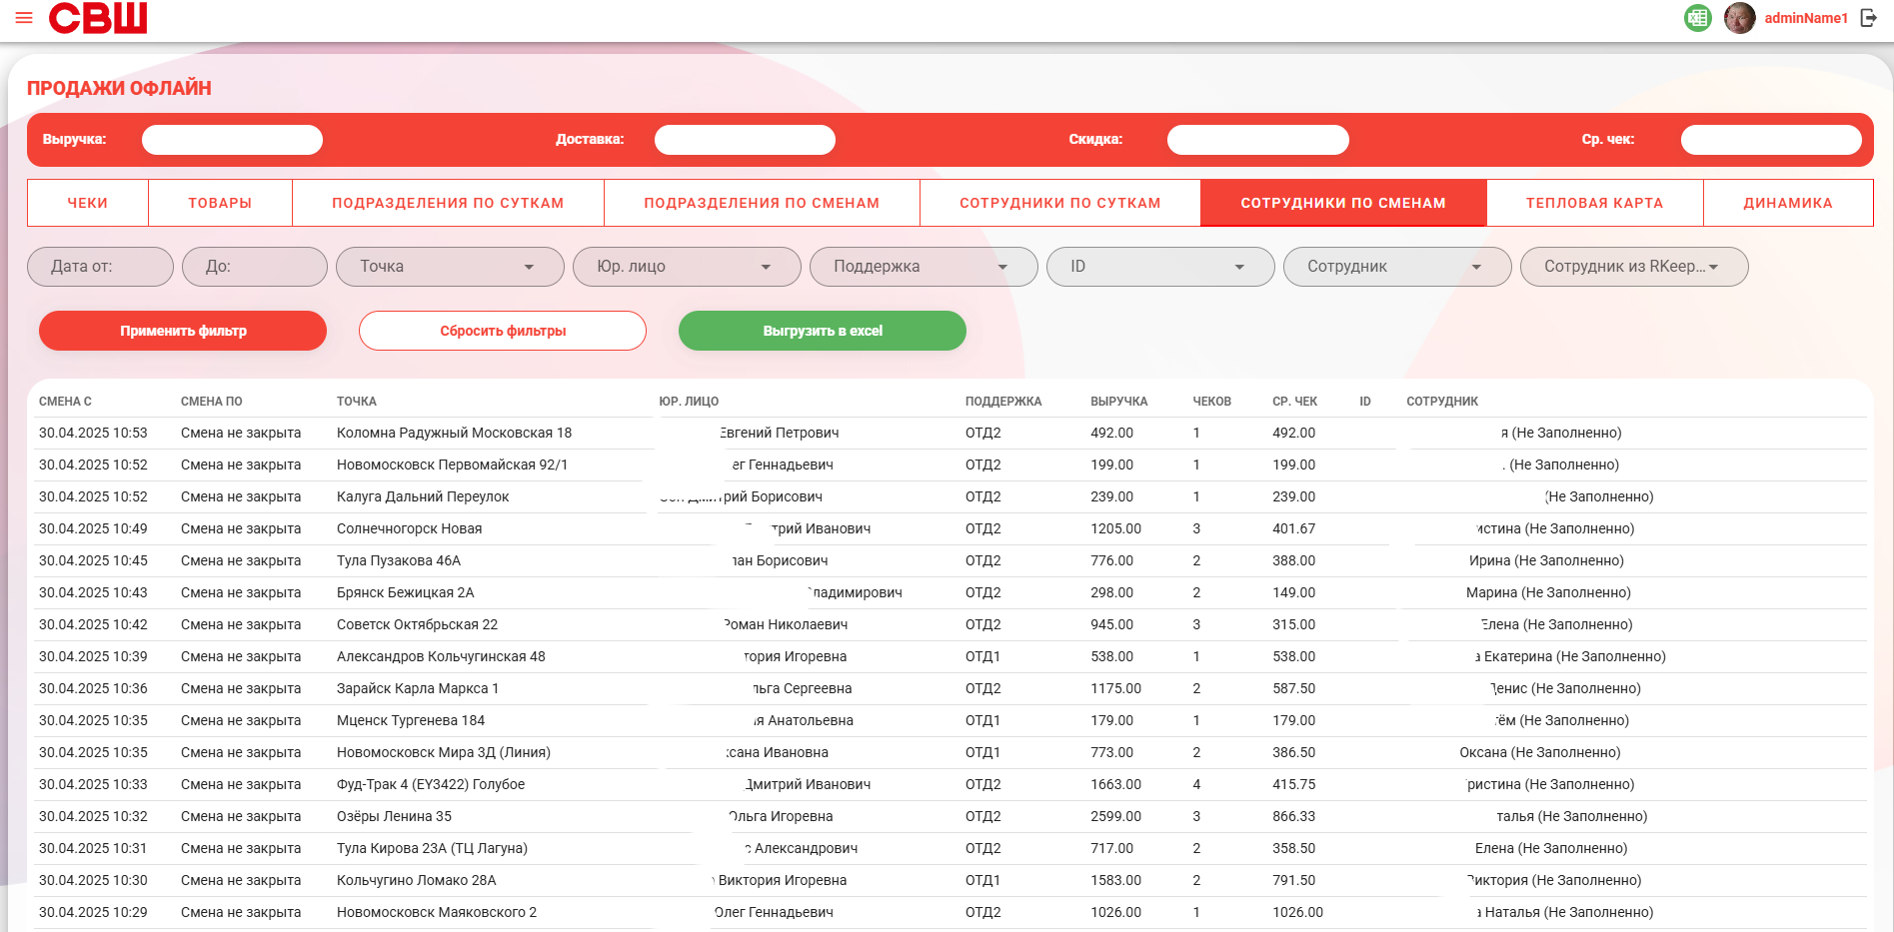Click average check value 1026.00
The height and width of the screenshot is (932, 1894).
coord(1297,912)
